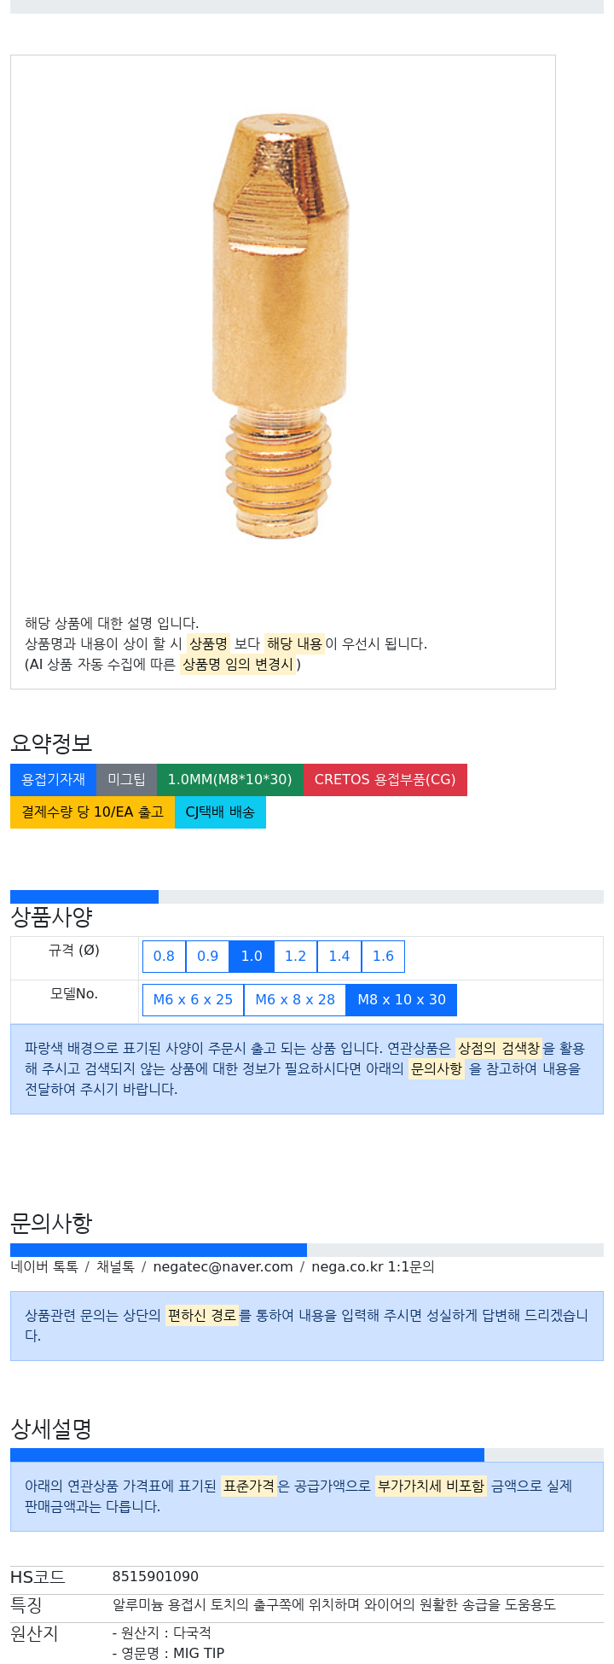The width and height of the screenshot is (614, 1664).
Task: Open the MIG tip product image
Action: coord(280,329)
